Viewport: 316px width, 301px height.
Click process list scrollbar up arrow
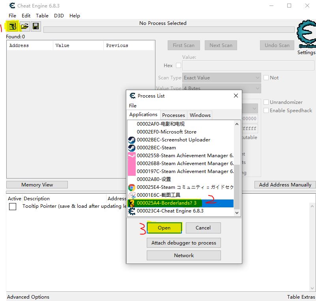pyautogui.click(x=237, y=124)
